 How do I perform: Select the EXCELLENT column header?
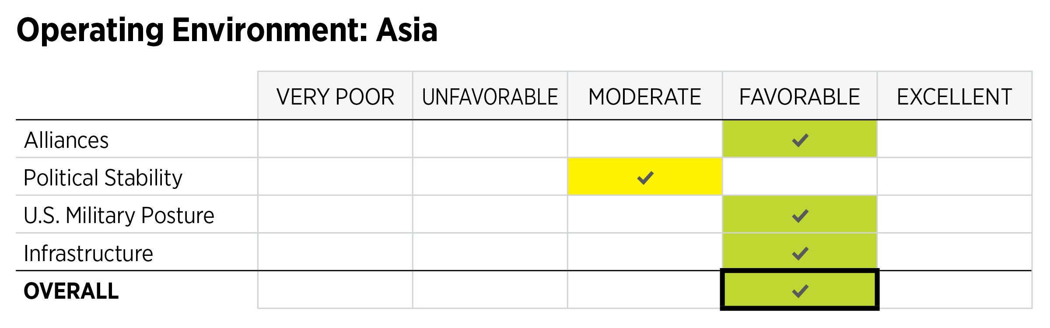click(x=955, y=97)
